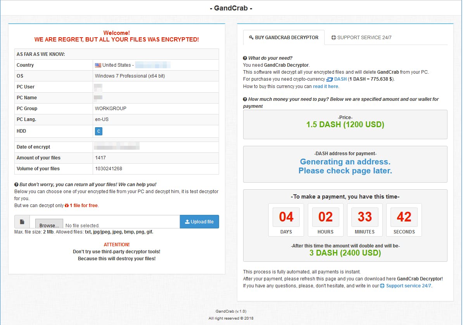Click the red ATTENTION! warning heading
The image size is (463, 325).
(x=117, y=245)
